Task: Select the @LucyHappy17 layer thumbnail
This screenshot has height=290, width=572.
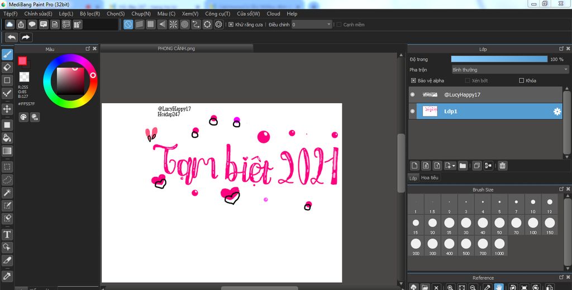Action: point(430,94)
